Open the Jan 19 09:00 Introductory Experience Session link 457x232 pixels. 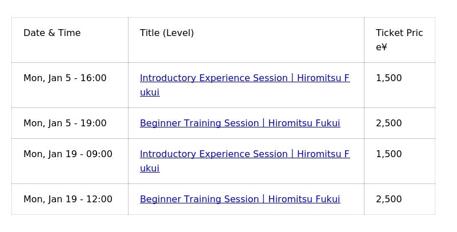(x=244, y=154)
